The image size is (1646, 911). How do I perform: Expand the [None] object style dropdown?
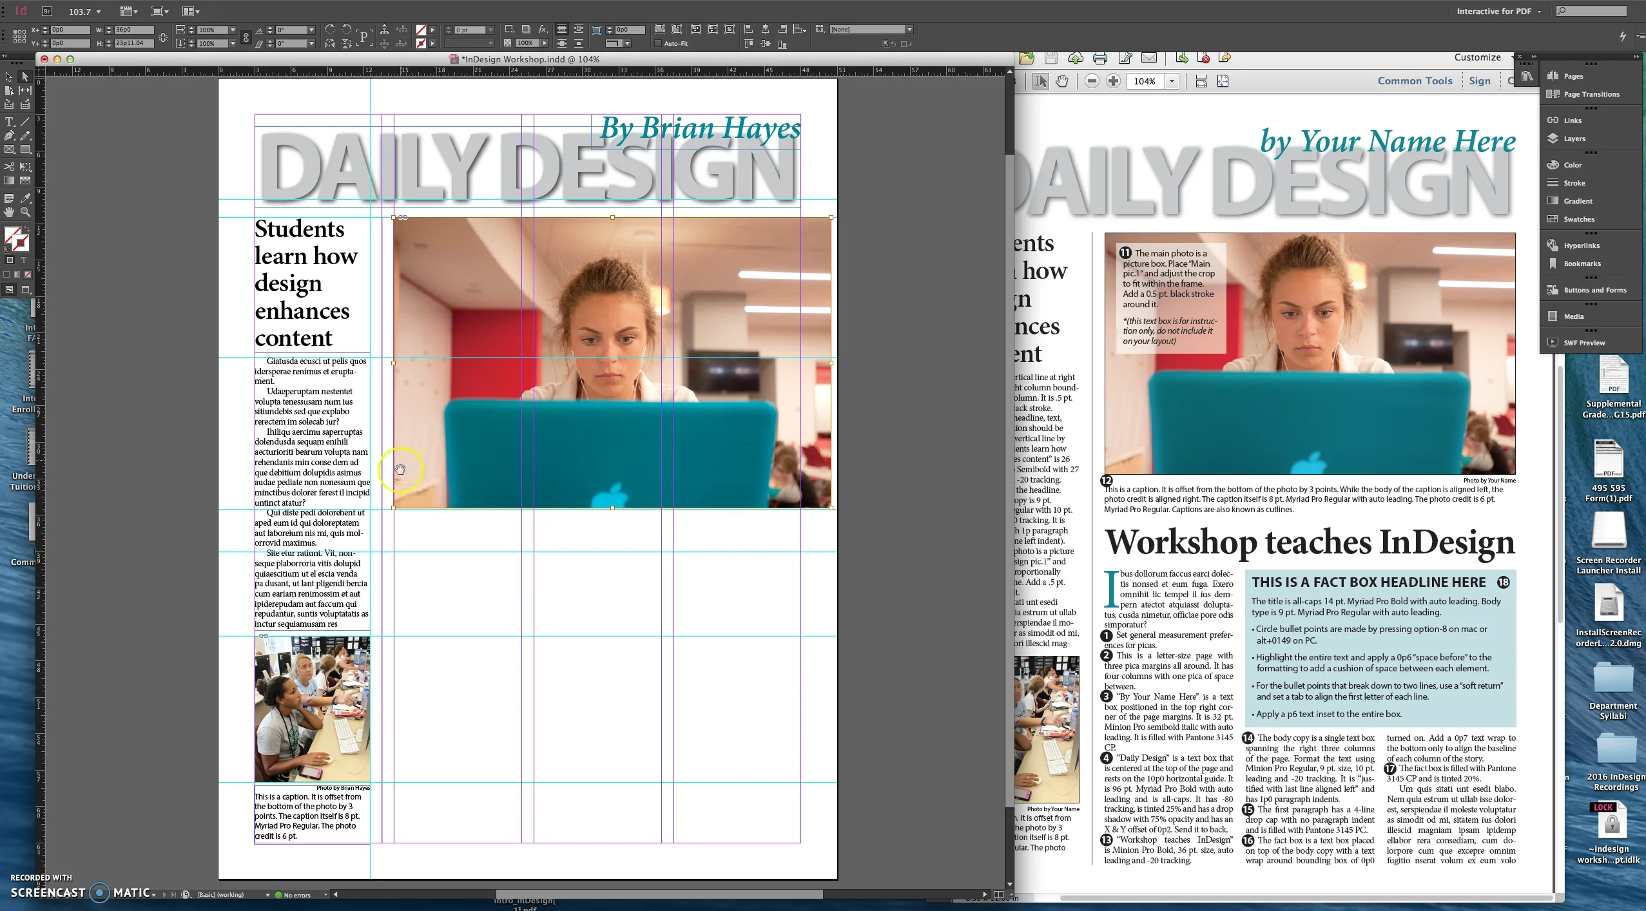tap(909, 30)
